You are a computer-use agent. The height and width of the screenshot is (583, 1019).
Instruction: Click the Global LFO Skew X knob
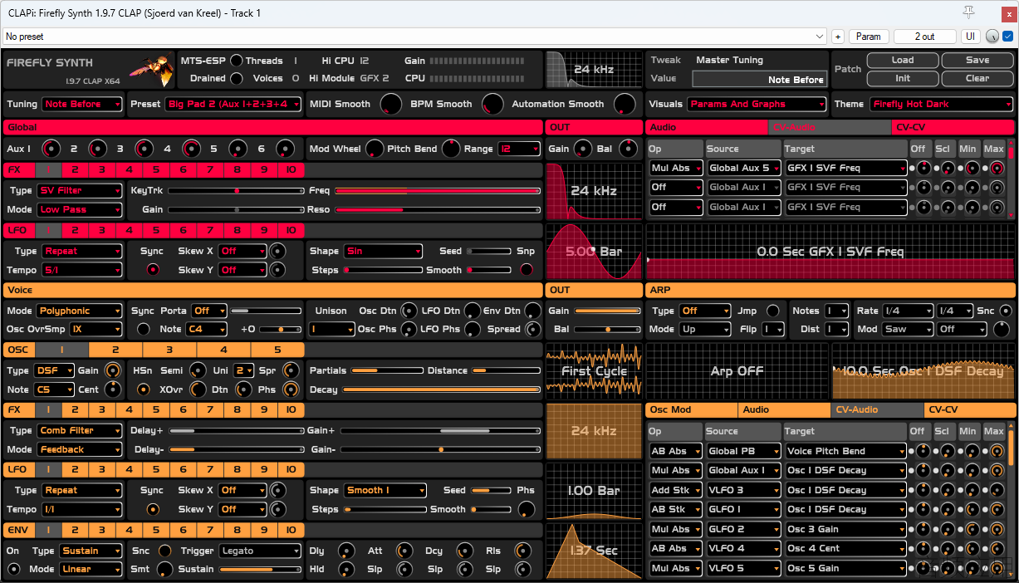(278, 251)
